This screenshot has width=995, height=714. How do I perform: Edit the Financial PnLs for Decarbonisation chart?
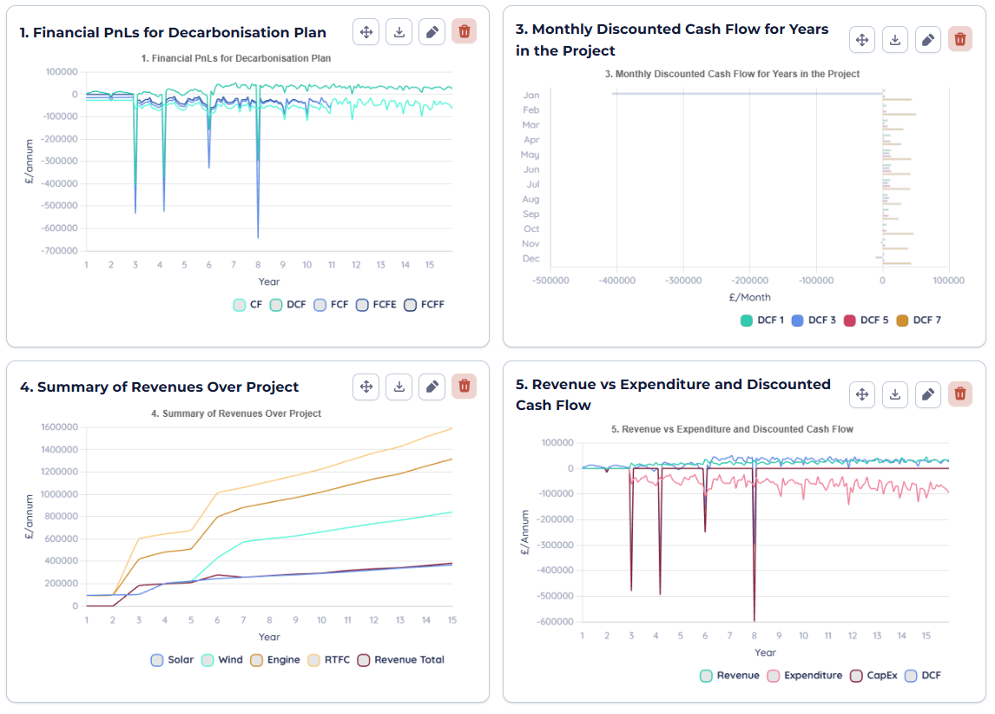(x=432, y=32)
